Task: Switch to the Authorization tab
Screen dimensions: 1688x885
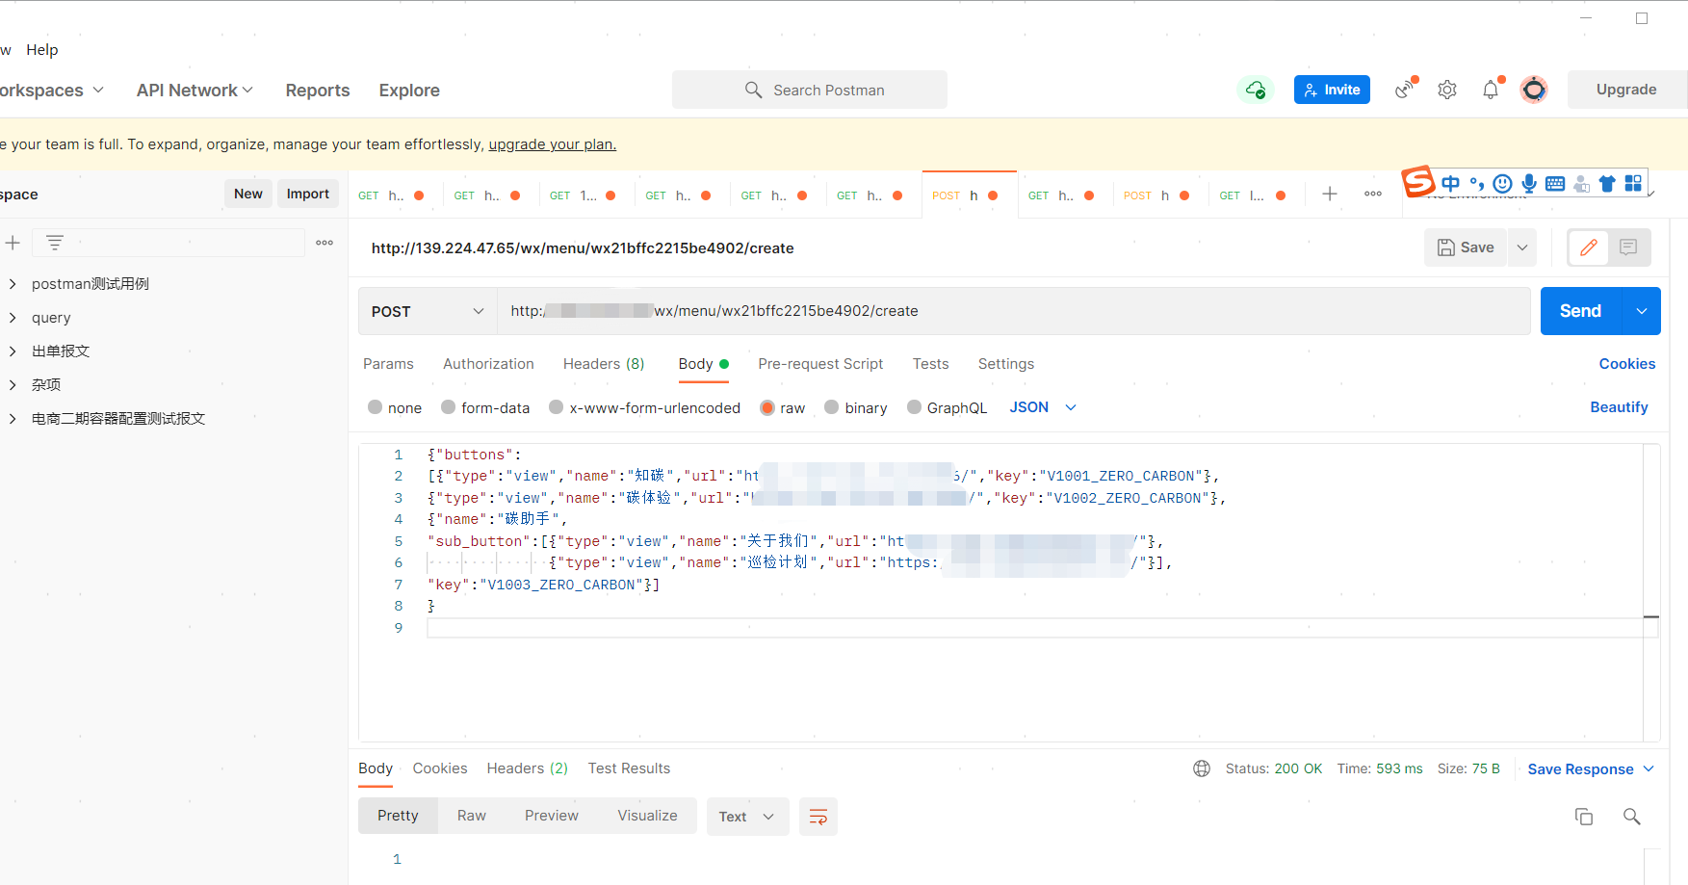Action: [488, 364]
